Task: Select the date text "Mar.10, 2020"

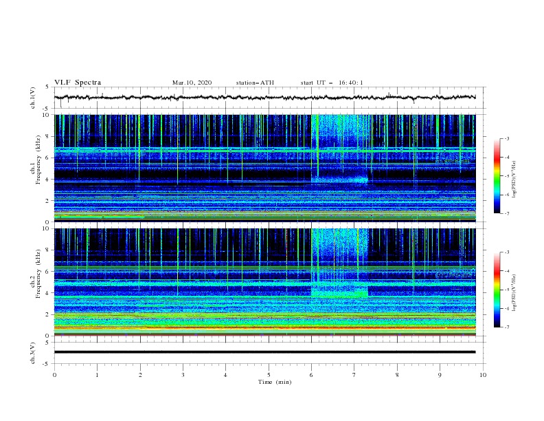Action: (192, 83)
